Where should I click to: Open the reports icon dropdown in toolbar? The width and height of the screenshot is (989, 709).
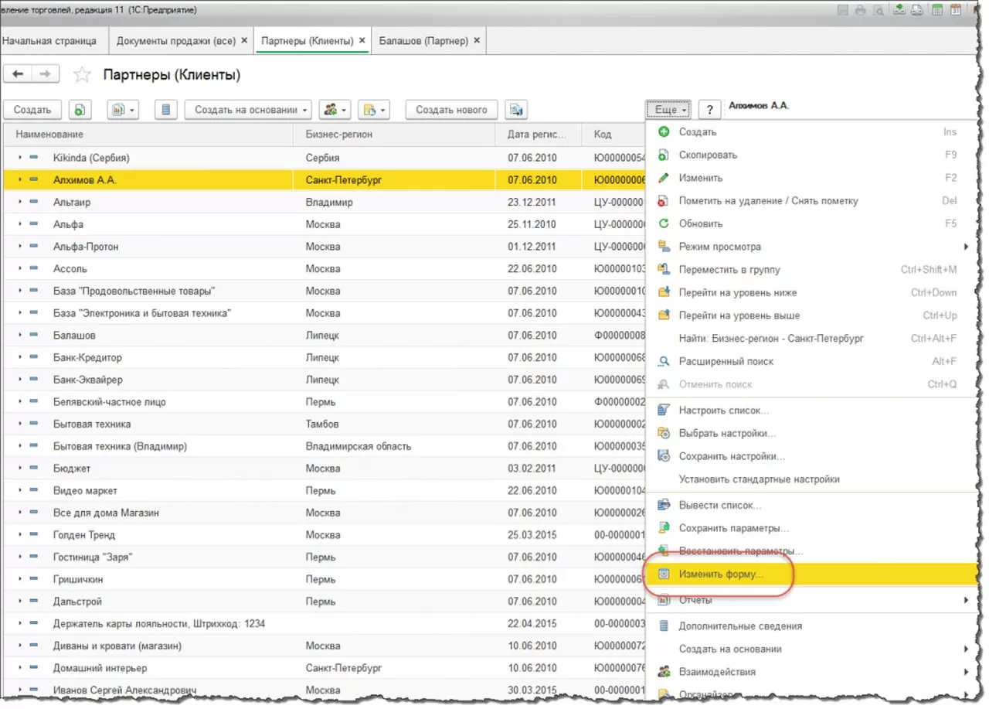coord(123,110)
